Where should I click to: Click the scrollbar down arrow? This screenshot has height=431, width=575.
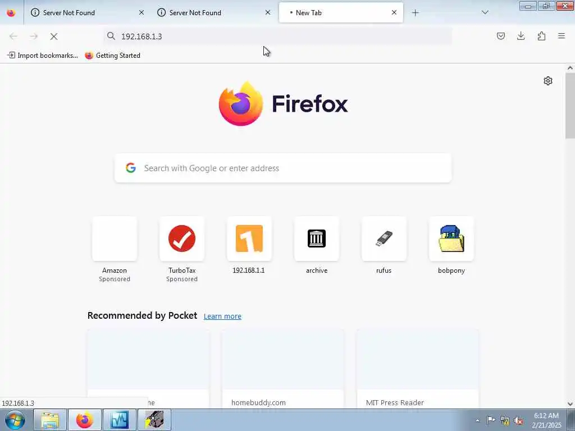point(570,404)
